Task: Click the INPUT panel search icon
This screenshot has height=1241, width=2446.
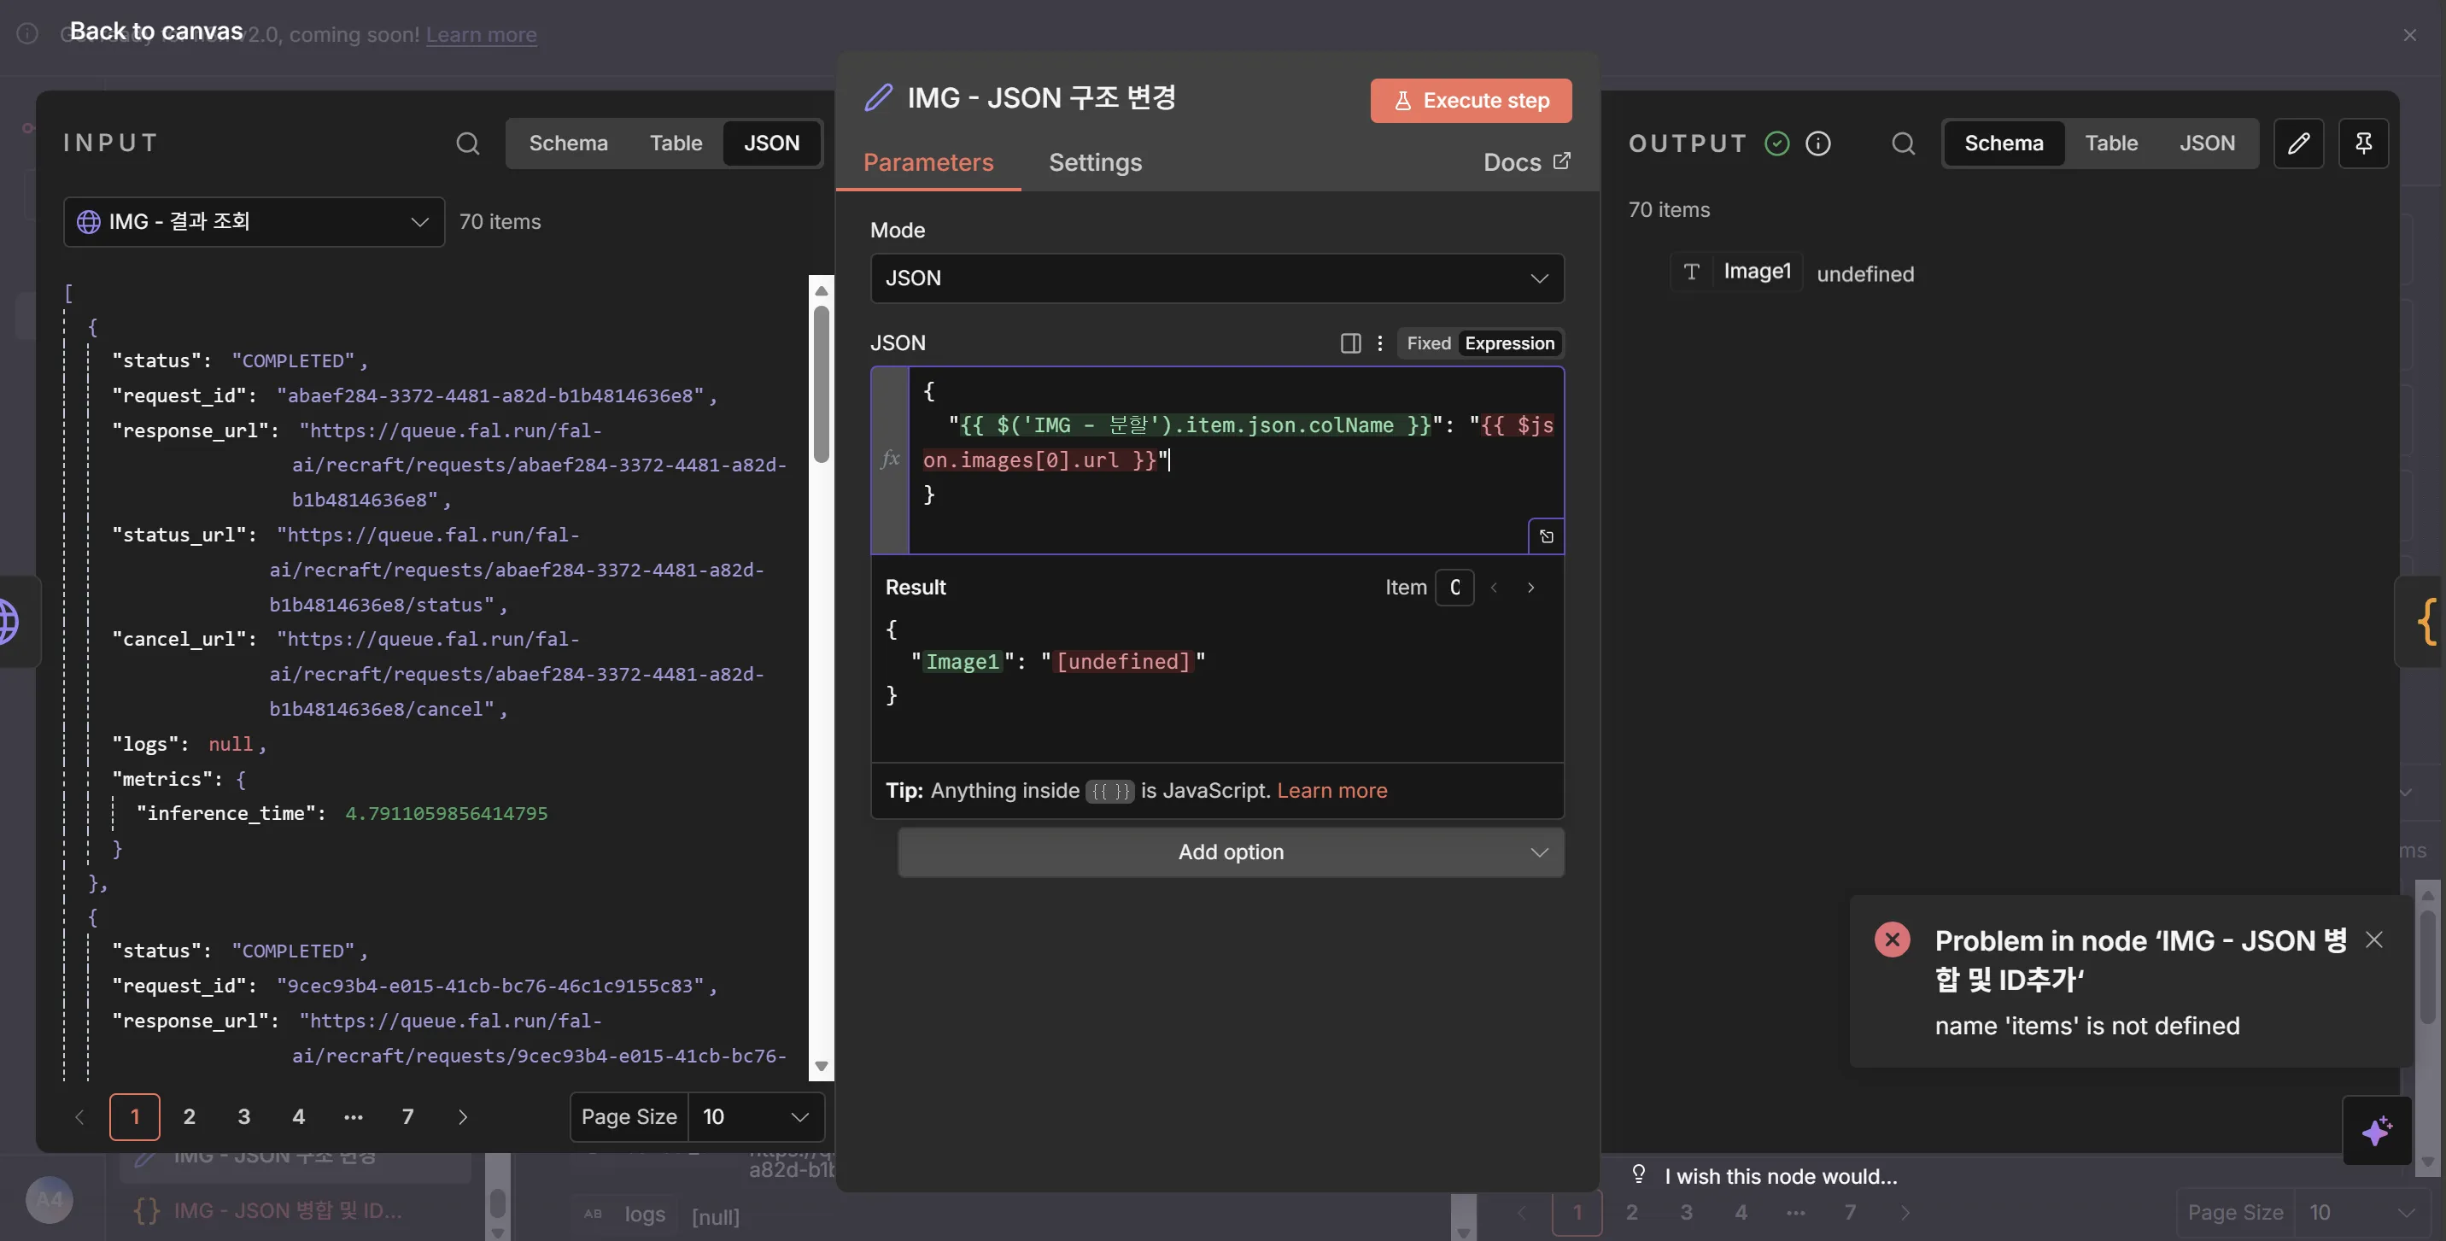Action: (x=467, y=143)
